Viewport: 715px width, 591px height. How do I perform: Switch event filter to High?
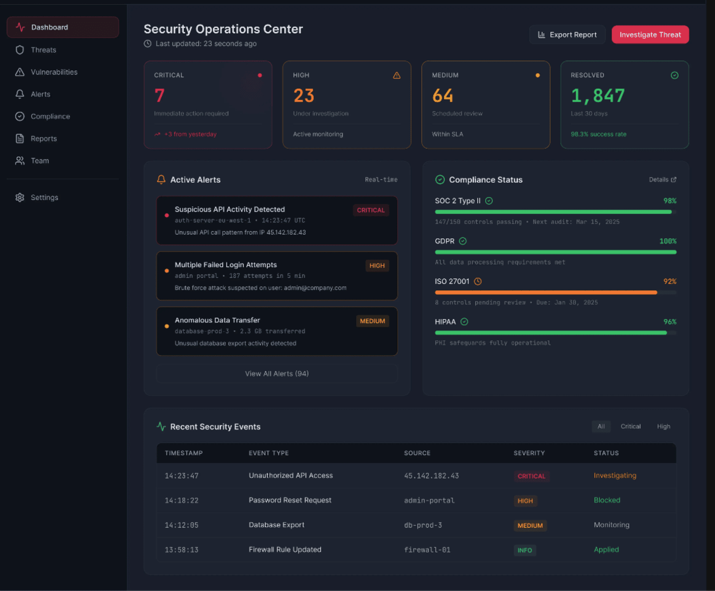tap(663, 426)
